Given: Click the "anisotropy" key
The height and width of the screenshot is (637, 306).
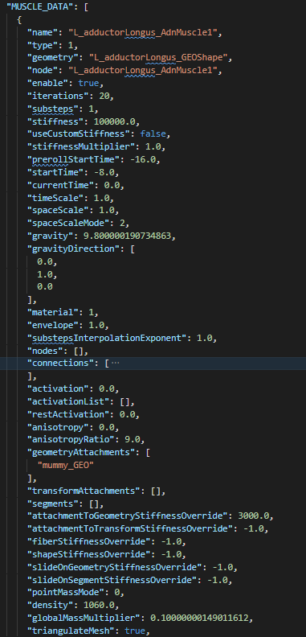Looking at the screenshot, I should coord(58,427).
